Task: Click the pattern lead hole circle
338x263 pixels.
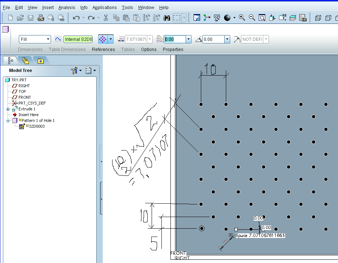Action: click(202, 229)
